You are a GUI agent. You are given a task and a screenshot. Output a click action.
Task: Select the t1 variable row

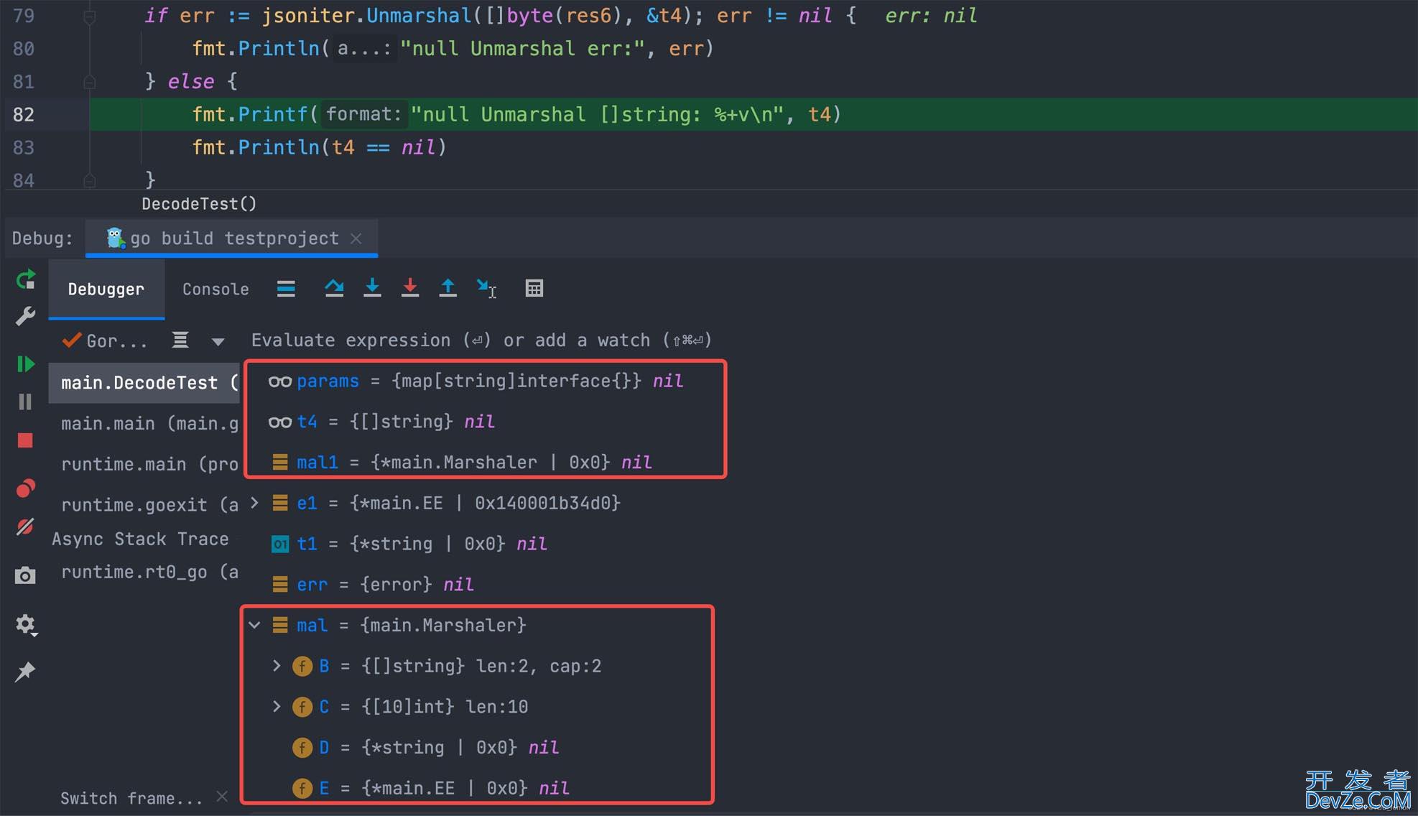[x=409, y=544]
